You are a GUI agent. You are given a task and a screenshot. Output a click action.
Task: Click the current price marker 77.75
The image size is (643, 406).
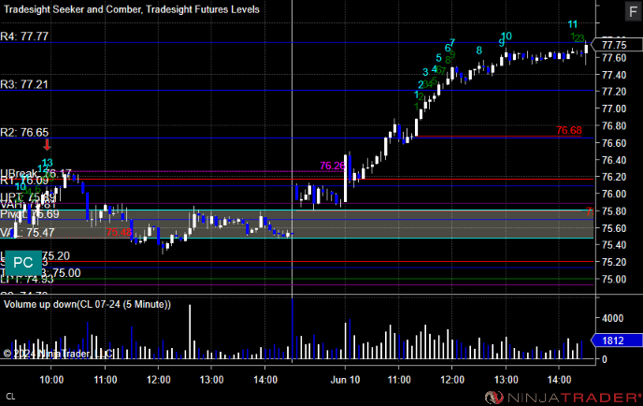[x=618, y=45]
